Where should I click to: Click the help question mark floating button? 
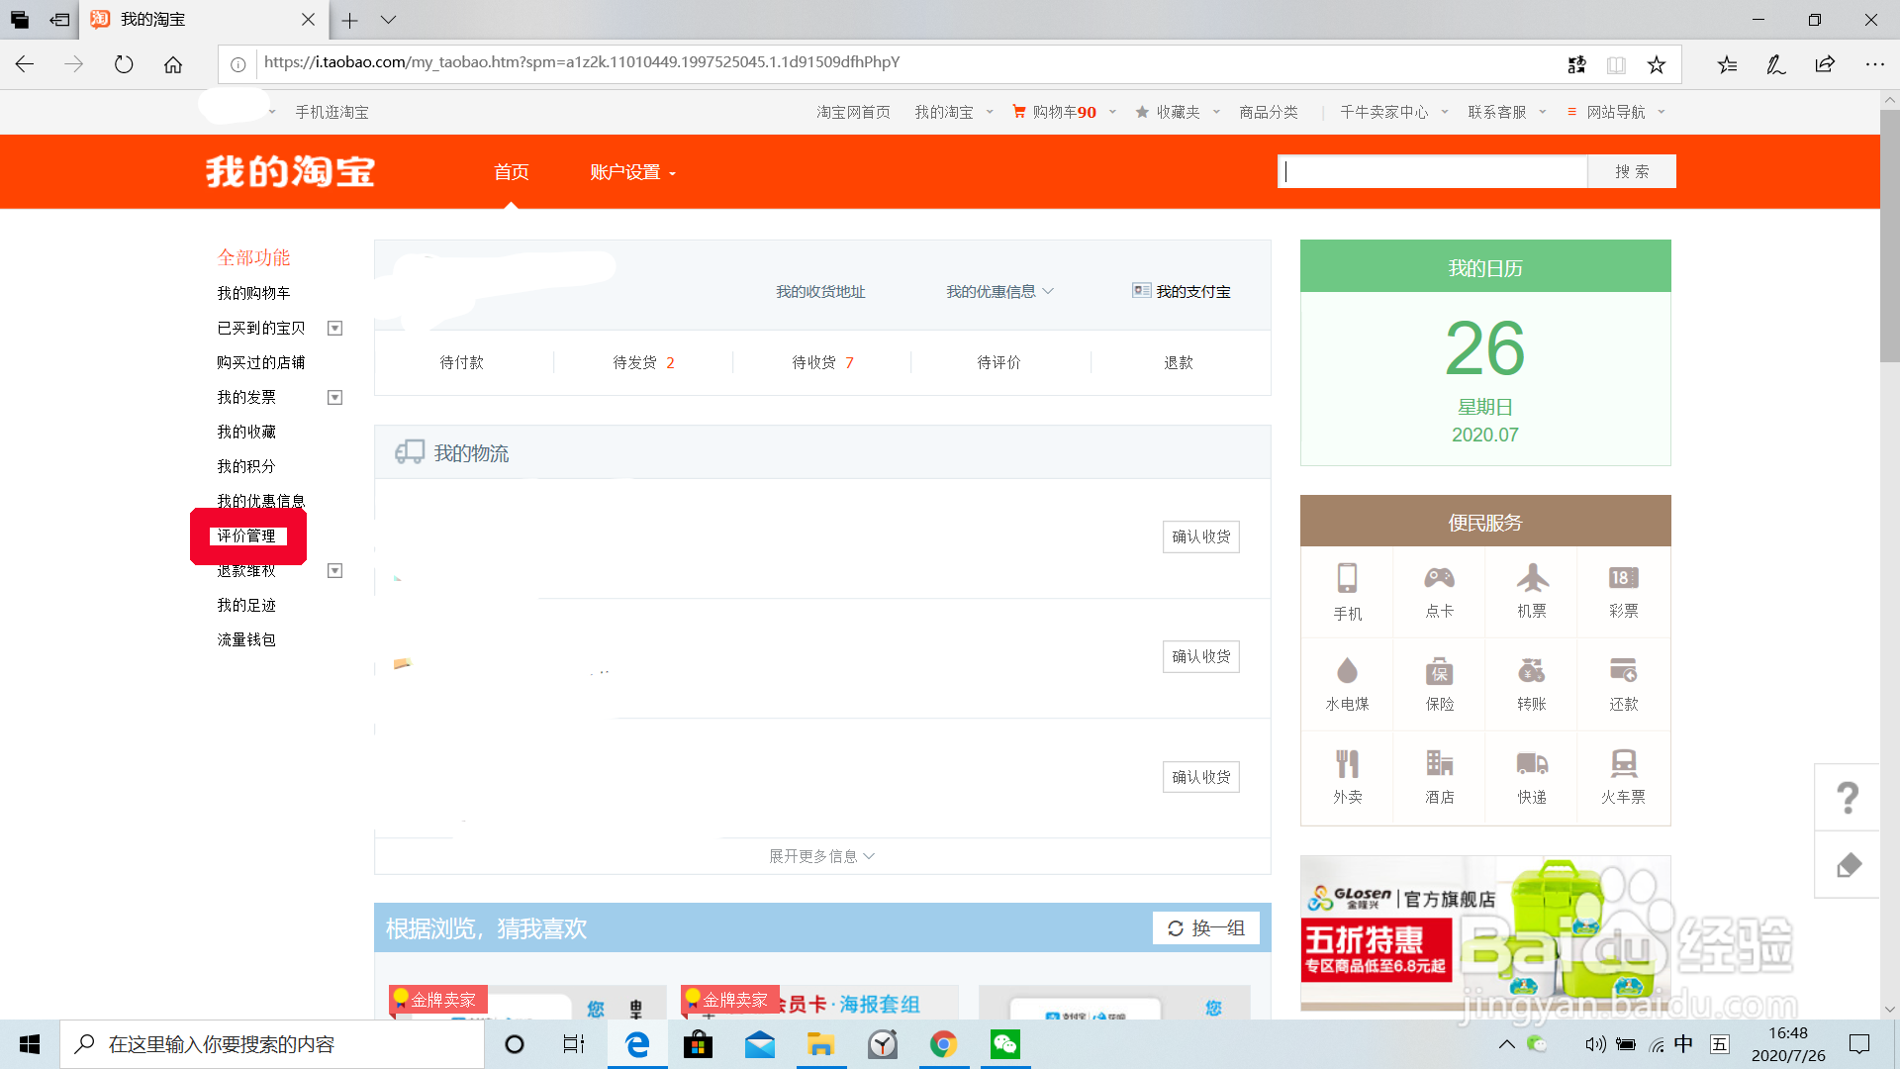click(1847, 798)
